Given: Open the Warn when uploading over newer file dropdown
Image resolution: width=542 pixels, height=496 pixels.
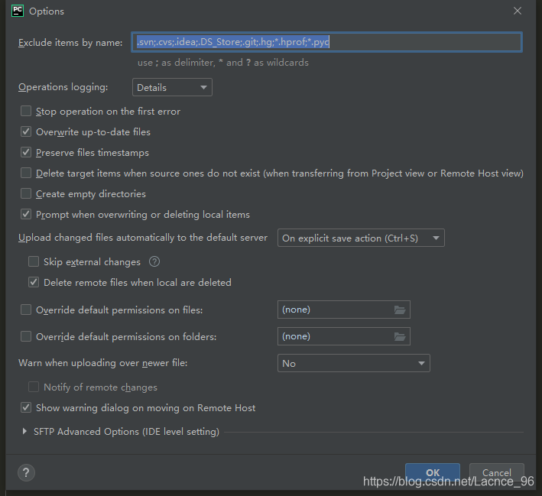Looking at the screenshot, I should coord(354,363).
